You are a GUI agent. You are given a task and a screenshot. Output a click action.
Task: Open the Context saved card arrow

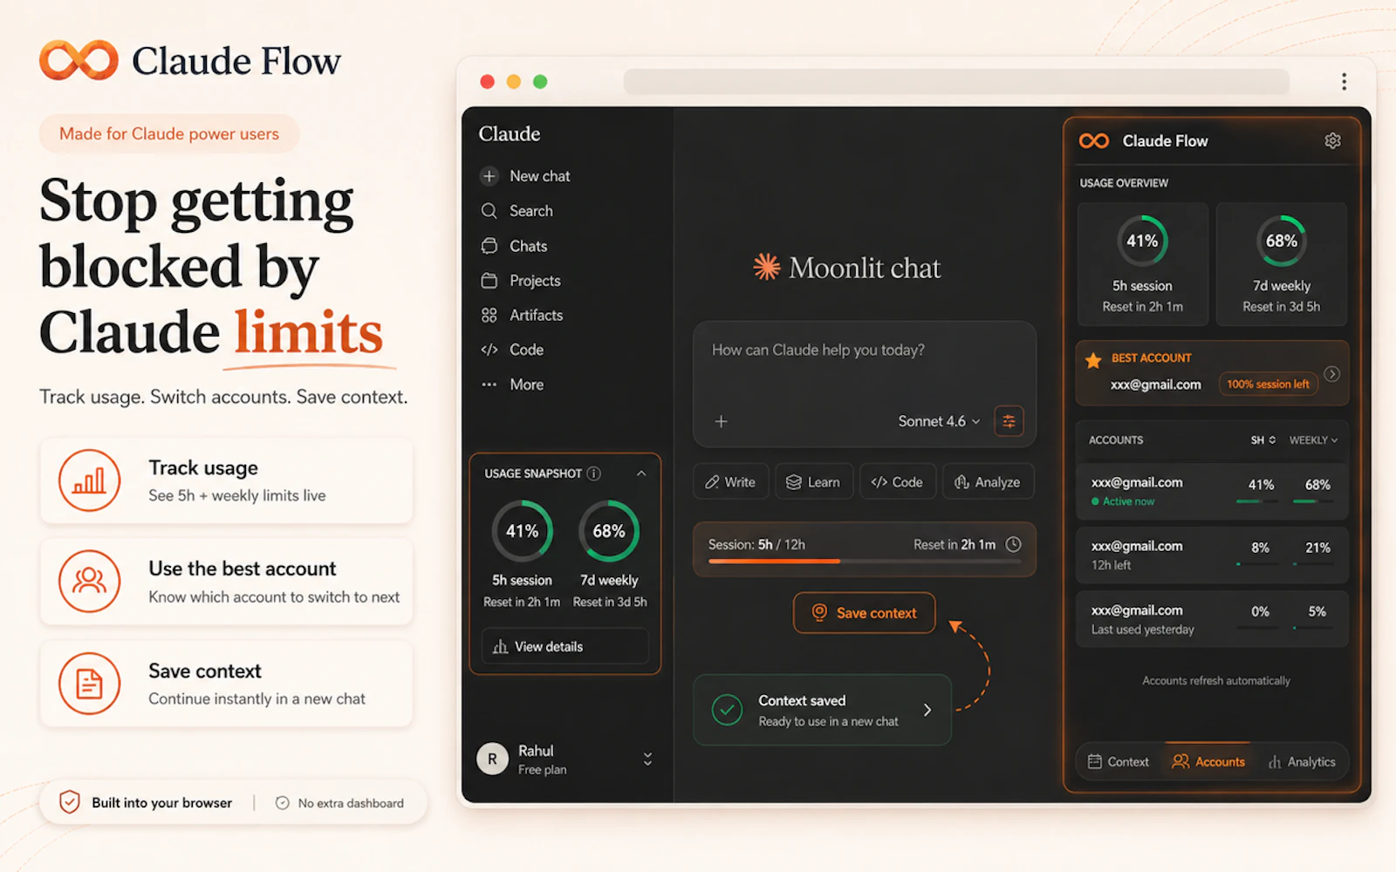[927, 710]
